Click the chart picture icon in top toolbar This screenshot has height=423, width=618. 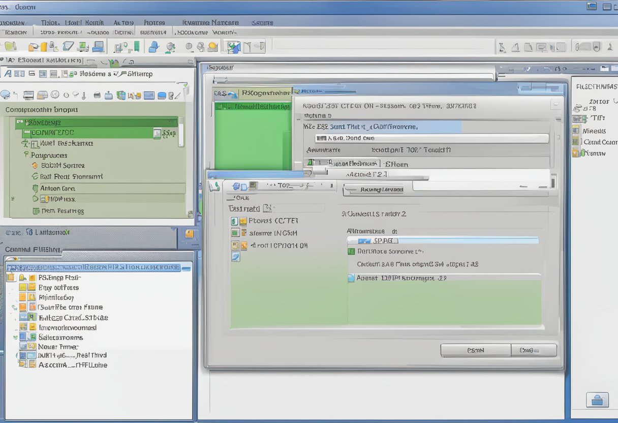tap(233, 47)
